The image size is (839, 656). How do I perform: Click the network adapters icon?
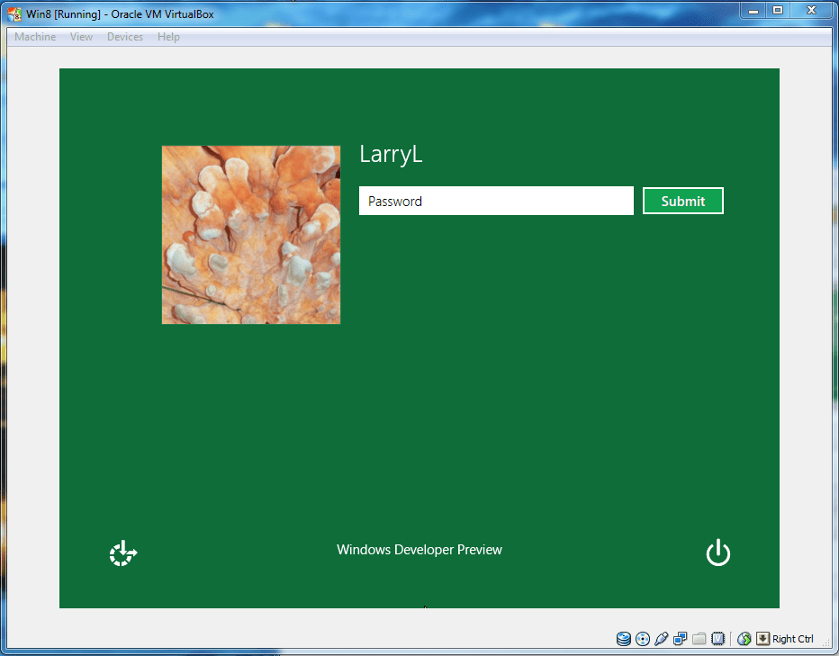(680, 638)
